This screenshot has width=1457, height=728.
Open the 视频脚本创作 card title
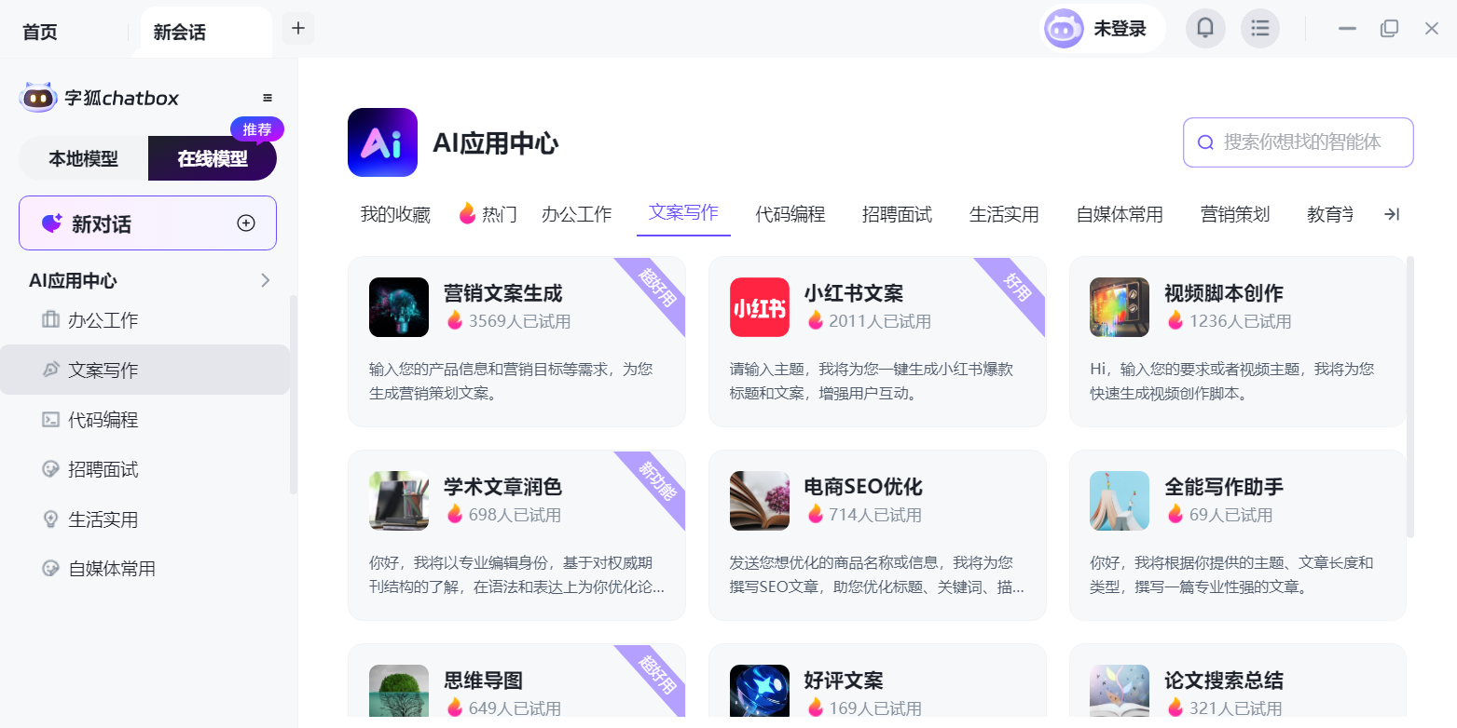[x=1224, y=293]
